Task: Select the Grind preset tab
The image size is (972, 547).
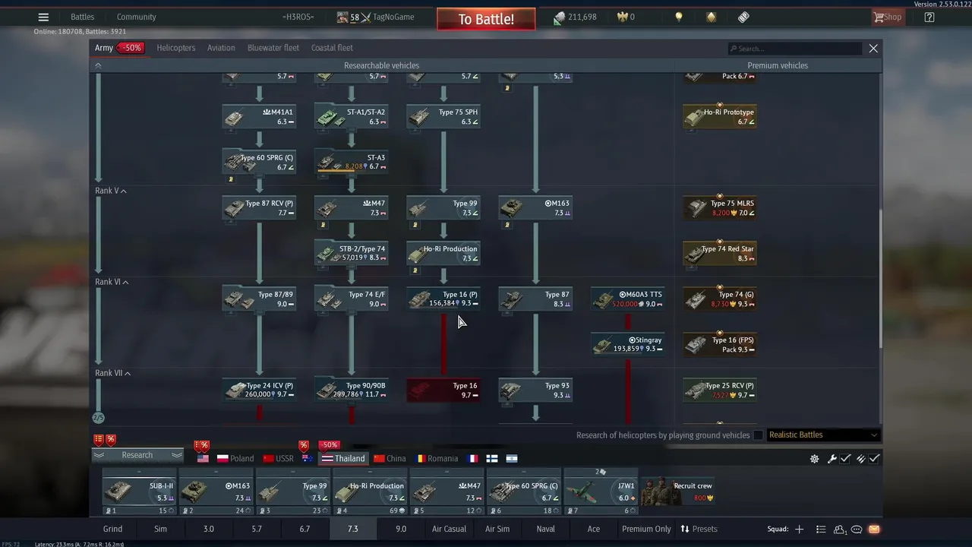Action: pyautogui.click(x=112, y=529)
